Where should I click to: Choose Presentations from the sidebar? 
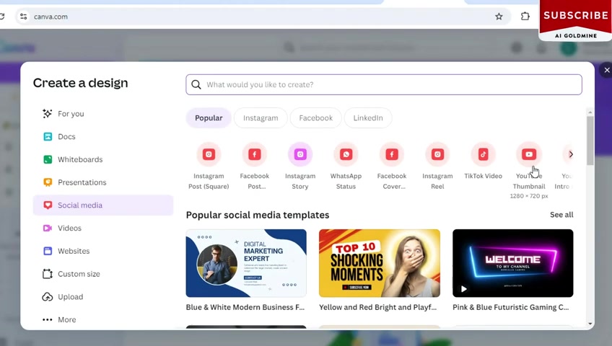(103, 182)
